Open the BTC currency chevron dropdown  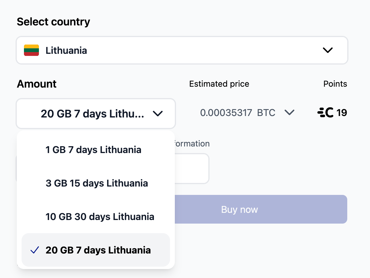tap(289, 113)
